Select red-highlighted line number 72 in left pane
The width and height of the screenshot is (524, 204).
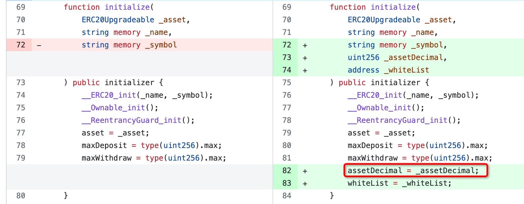tap(21, 45)
